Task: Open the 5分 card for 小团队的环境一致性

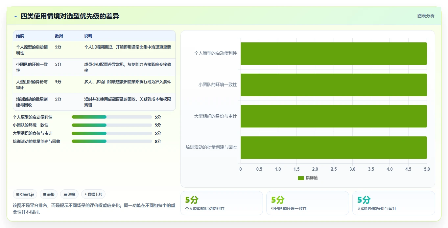Action: pos(308,203)
